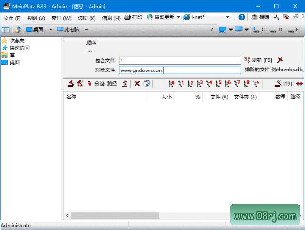Click the page refresh icon after 路径
The width and height of the screenshot is (305, 230).
point(124,84)
